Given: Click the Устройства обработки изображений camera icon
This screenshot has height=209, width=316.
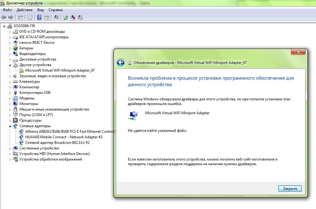Looking at the screenshot, I should (15, 159).
